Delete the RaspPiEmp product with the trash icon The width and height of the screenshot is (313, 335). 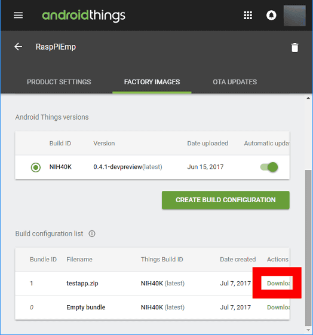click(x=294, y=47)
